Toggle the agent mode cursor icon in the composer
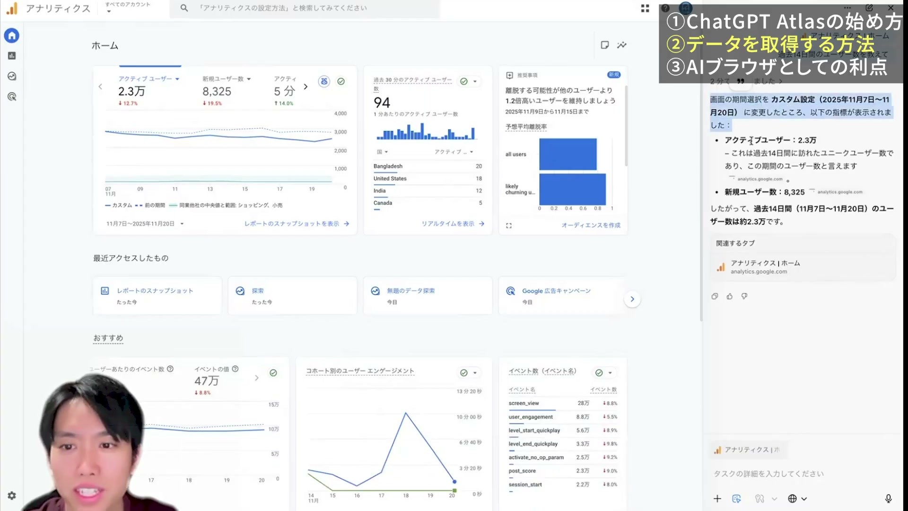 [736, 499]
